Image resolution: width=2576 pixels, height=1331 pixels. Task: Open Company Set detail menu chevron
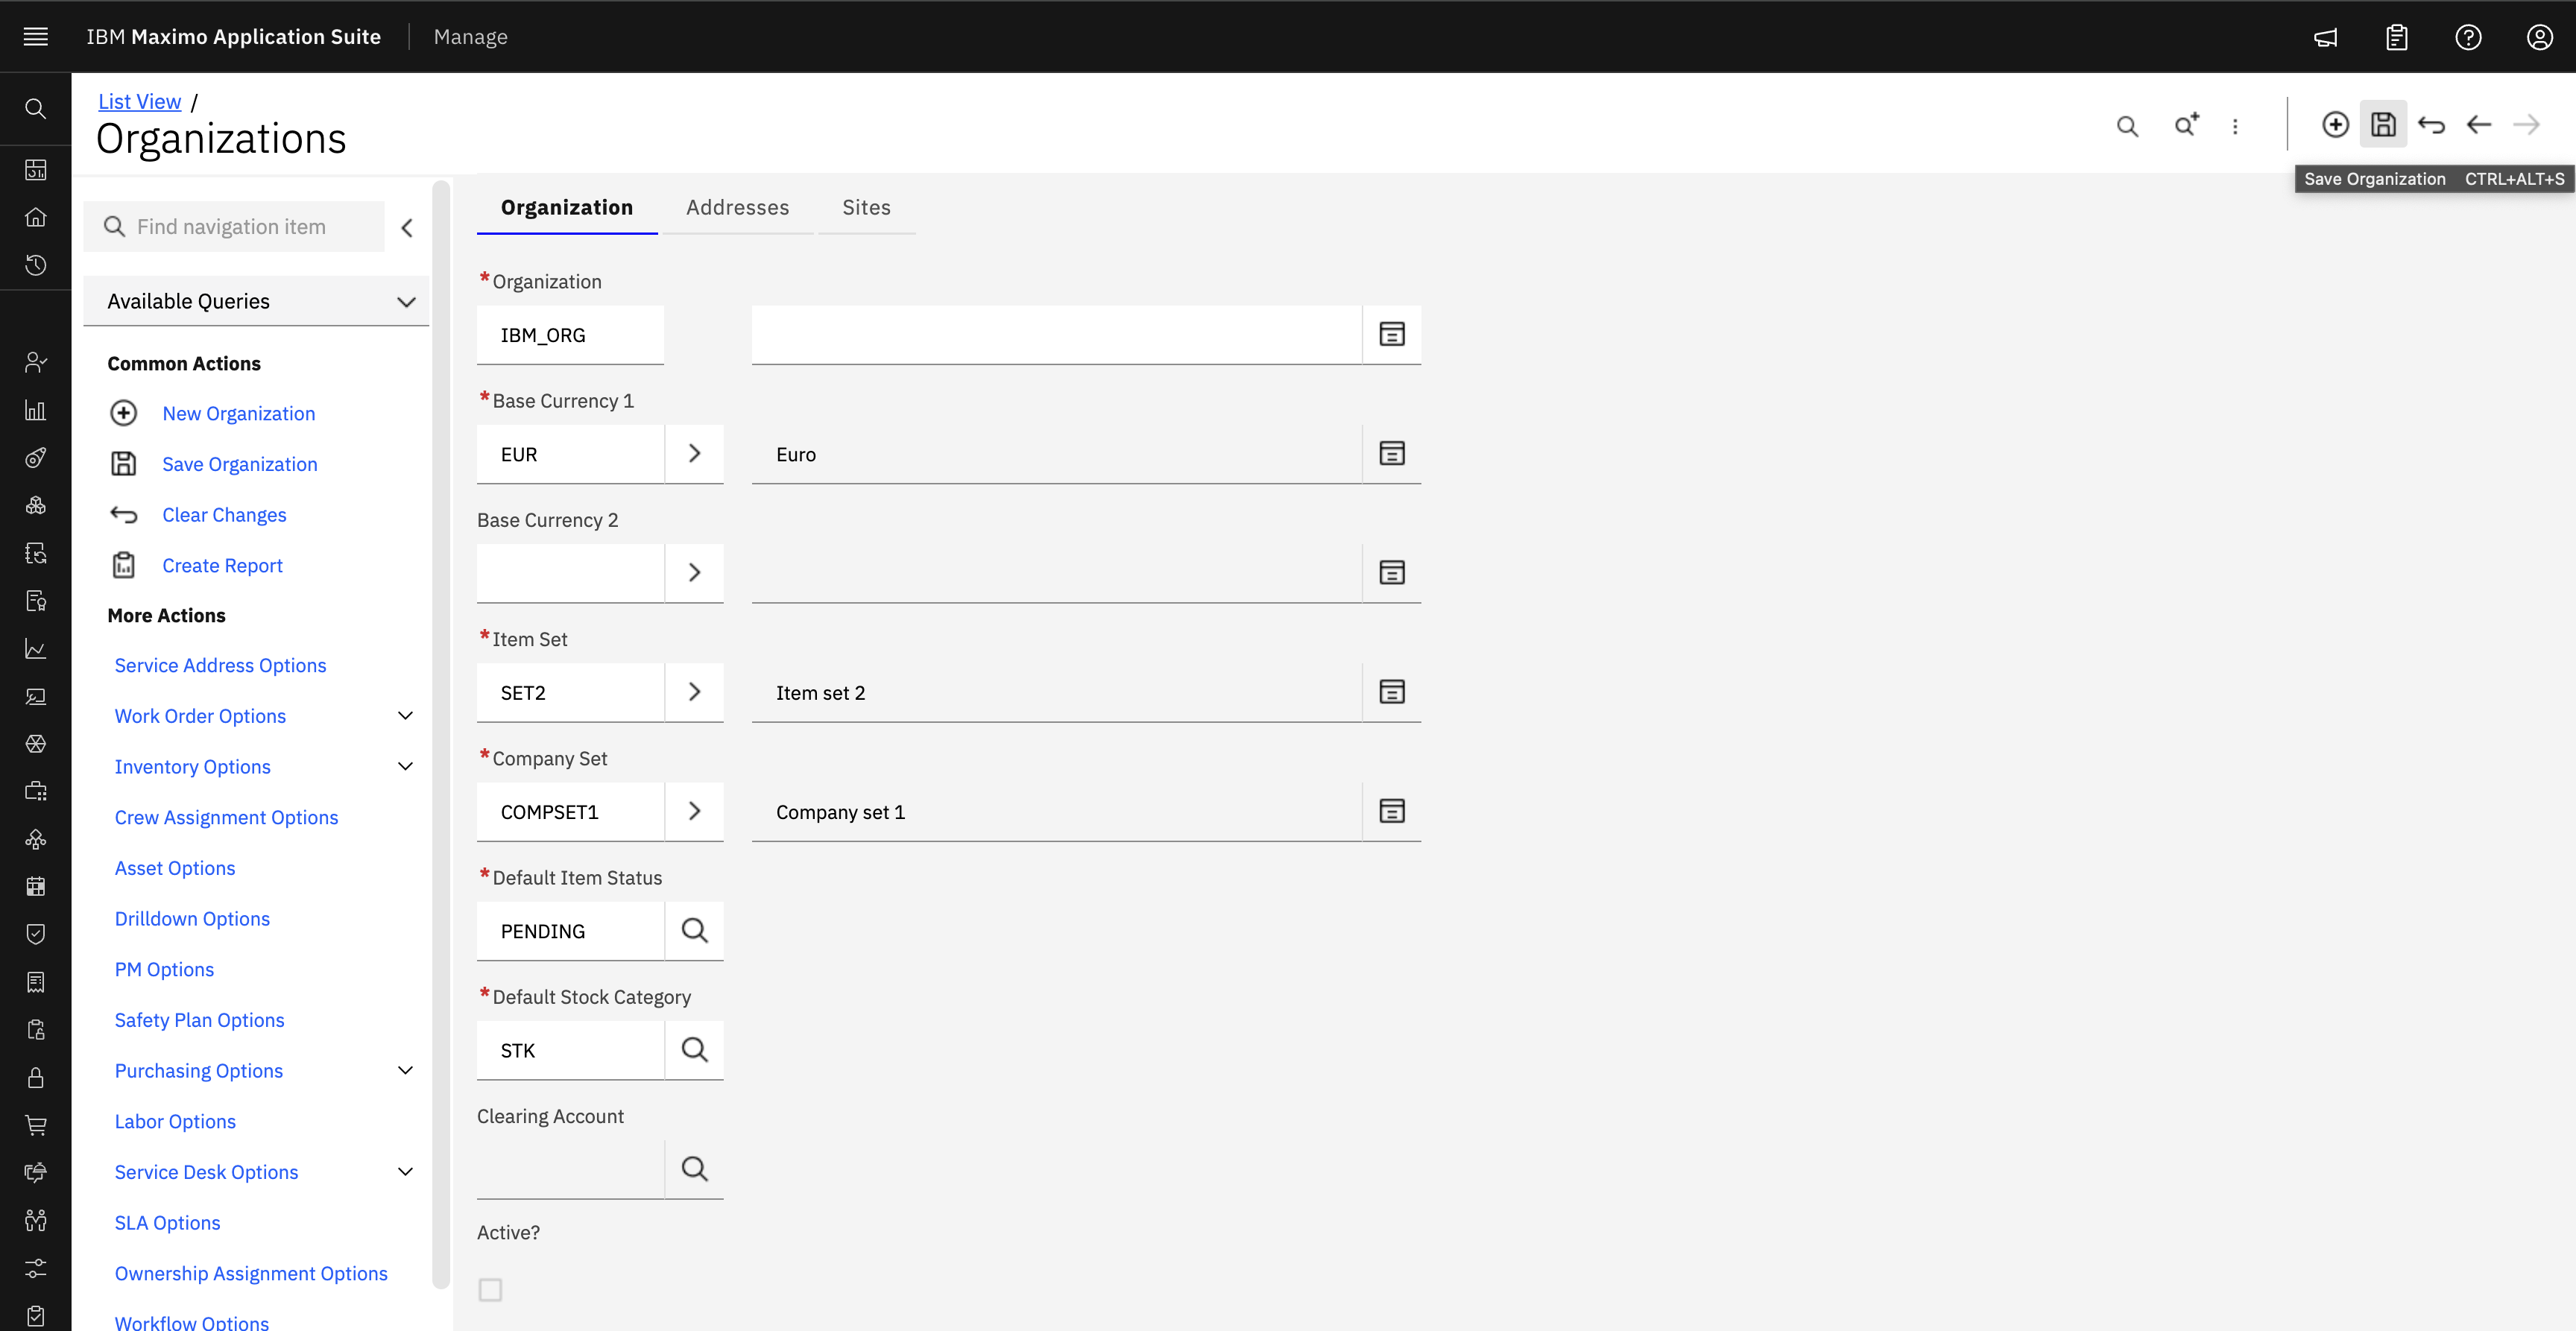click(x=694, y=811)
